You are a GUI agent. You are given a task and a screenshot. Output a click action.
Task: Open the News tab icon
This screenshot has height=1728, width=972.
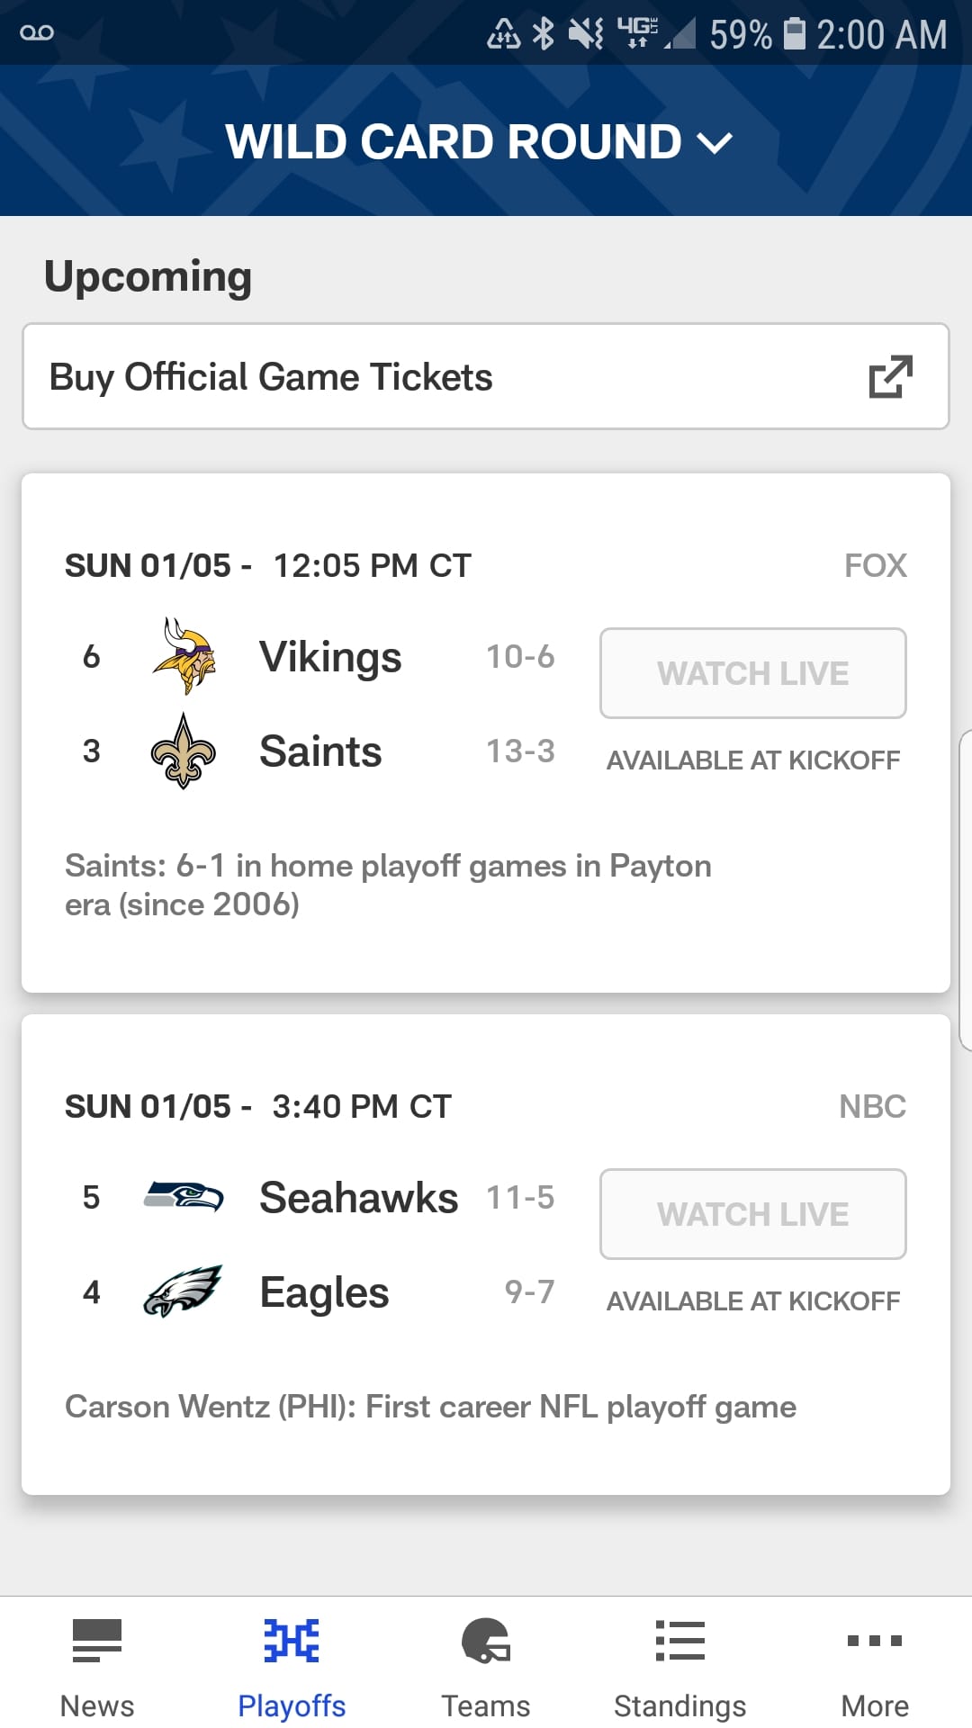click(96, 1640)
